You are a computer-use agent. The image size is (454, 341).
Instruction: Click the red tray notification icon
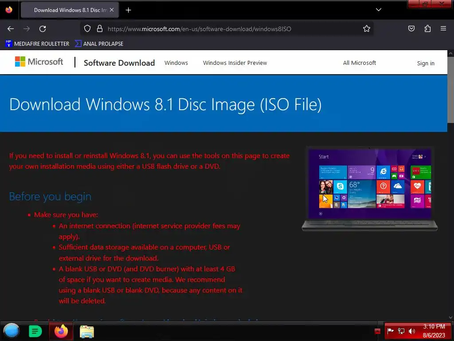point(377,331)
